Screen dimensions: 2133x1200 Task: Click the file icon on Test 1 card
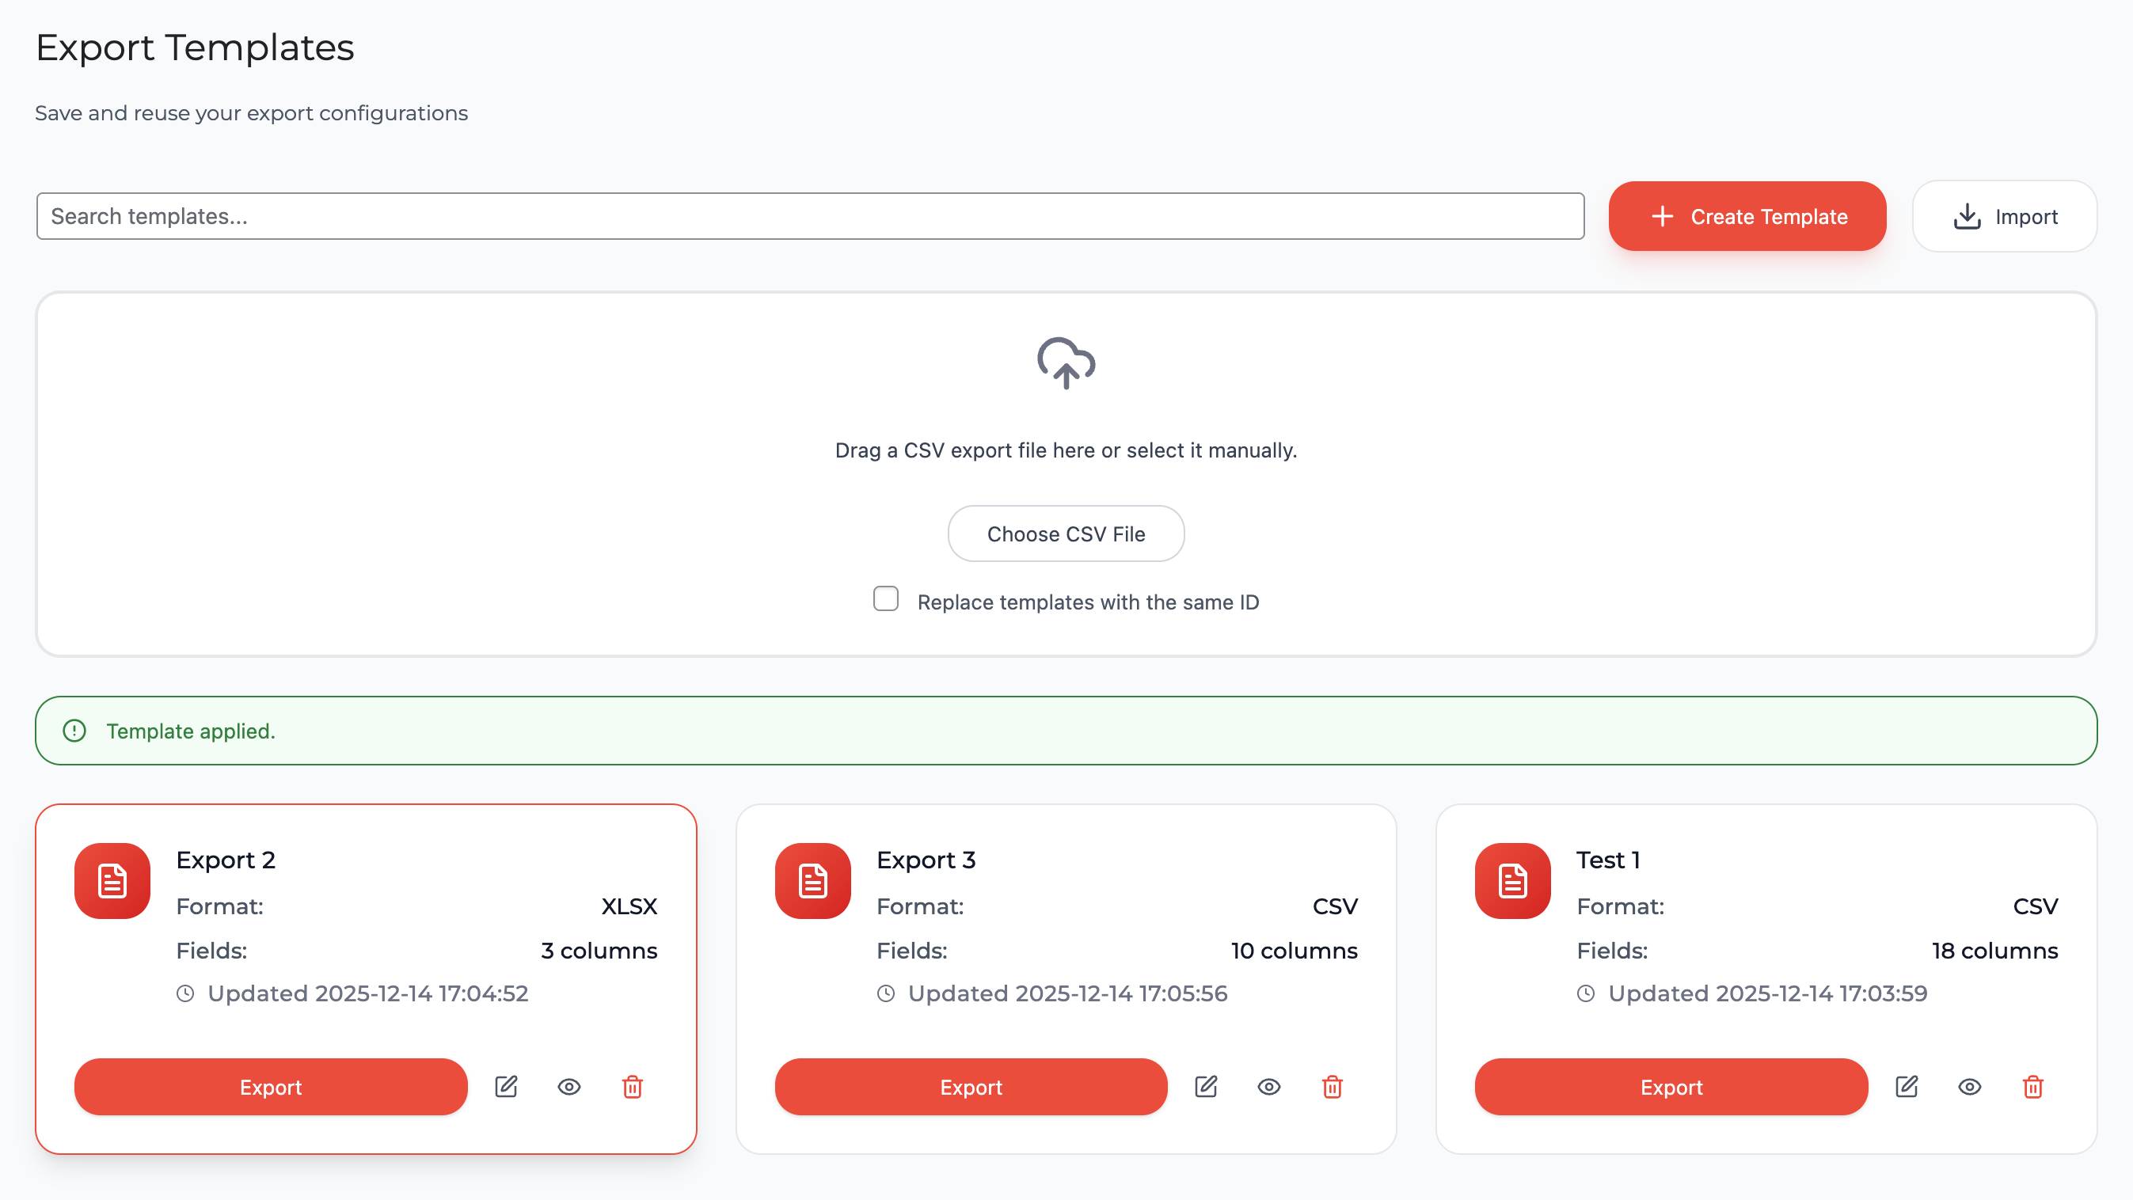tap(1512, 881)
